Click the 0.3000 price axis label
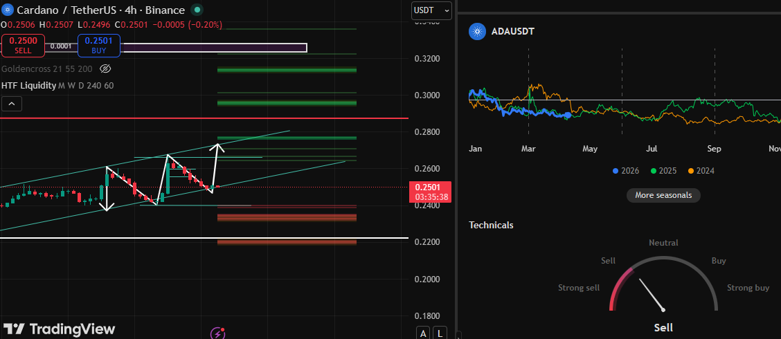The height and width of the screenshot is (339, 781). point(427,95)
